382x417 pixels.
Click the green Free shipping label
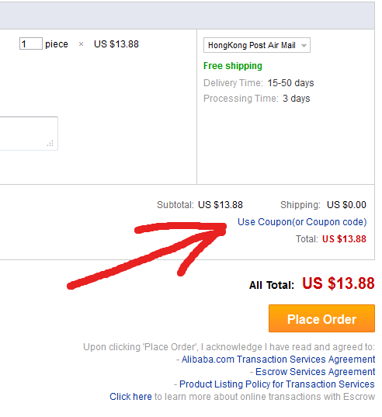point(233,66)
